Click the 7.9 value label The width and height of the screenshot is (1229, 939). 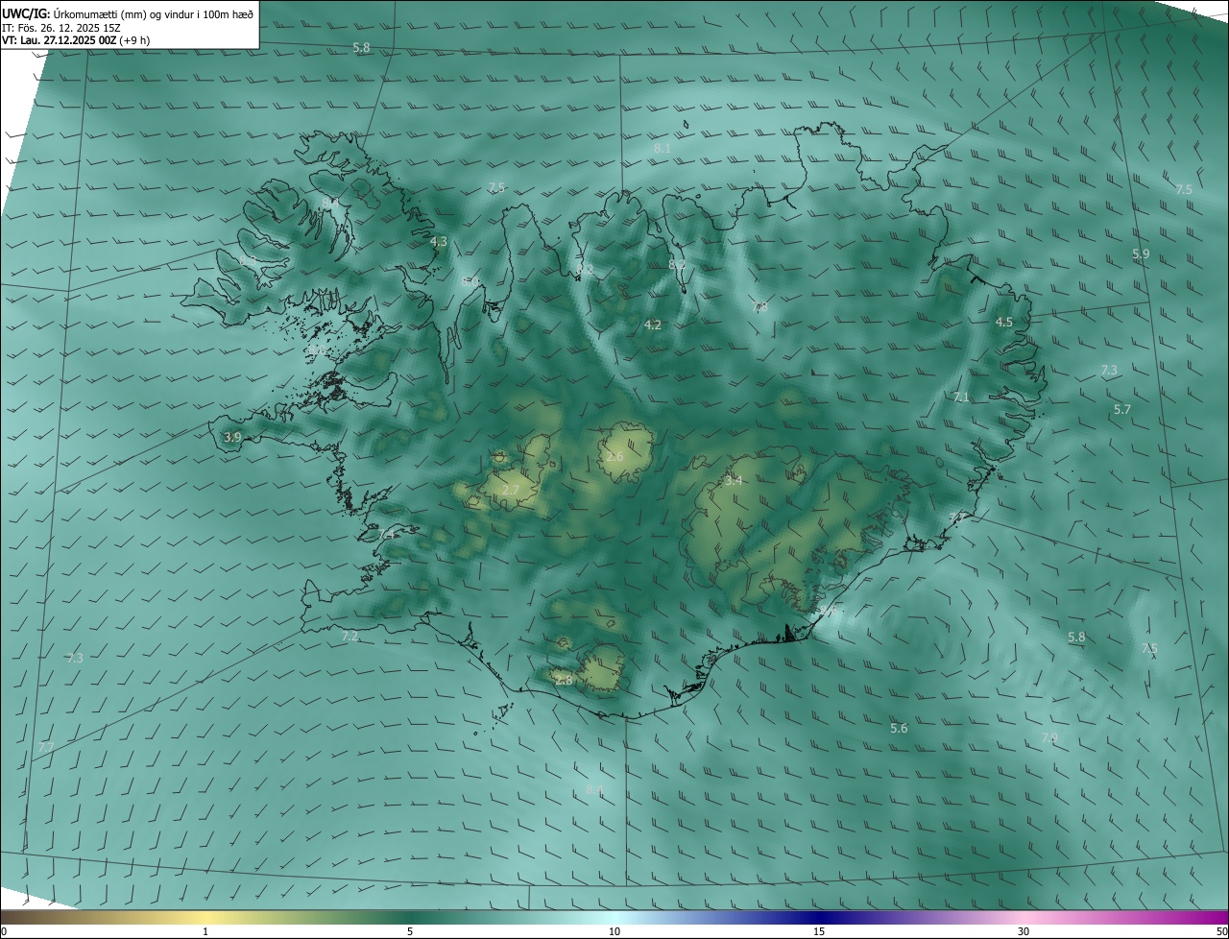click(x=1049, y=737)
